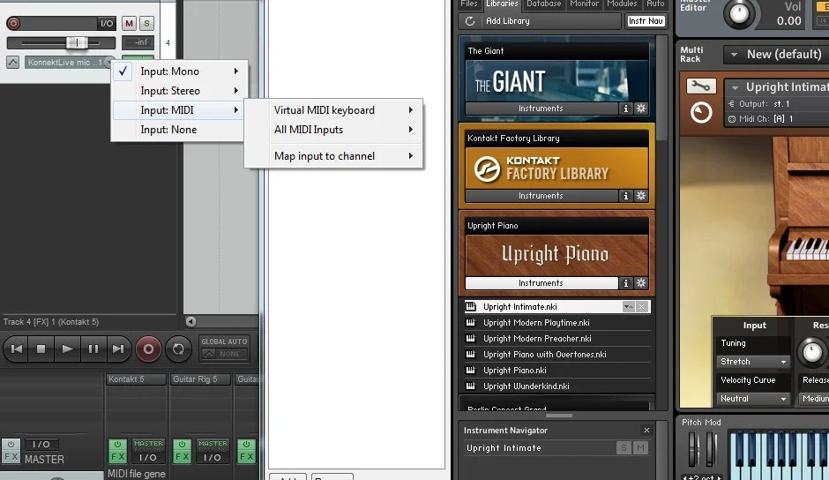Screen dimensions: 829x480
Task: Switch to Modules tab in Kontakt
Action: (622, 4)
